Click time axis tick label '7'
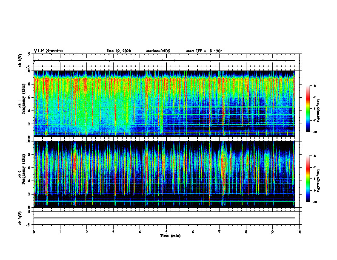Screen dimensions: 337x260 click(x=220, y=232)
